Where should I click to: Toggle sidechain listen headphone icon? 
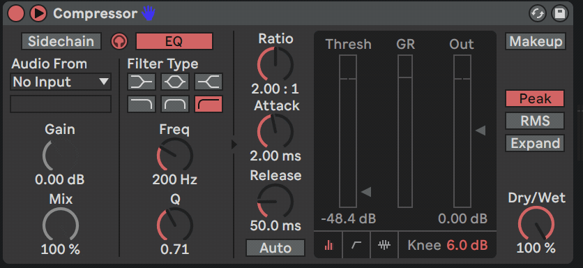(119, 41)
